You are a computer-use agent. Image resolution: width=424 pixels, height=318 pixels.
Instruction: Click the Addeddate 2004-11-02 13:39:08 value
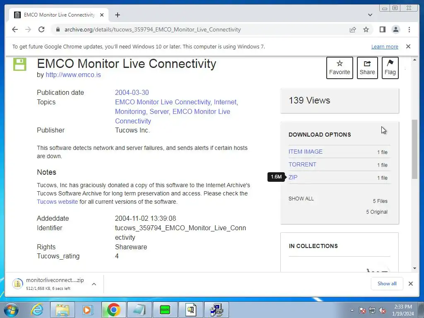pos(145,218)
